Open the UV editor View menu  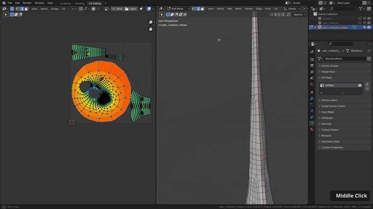point(34,9)
